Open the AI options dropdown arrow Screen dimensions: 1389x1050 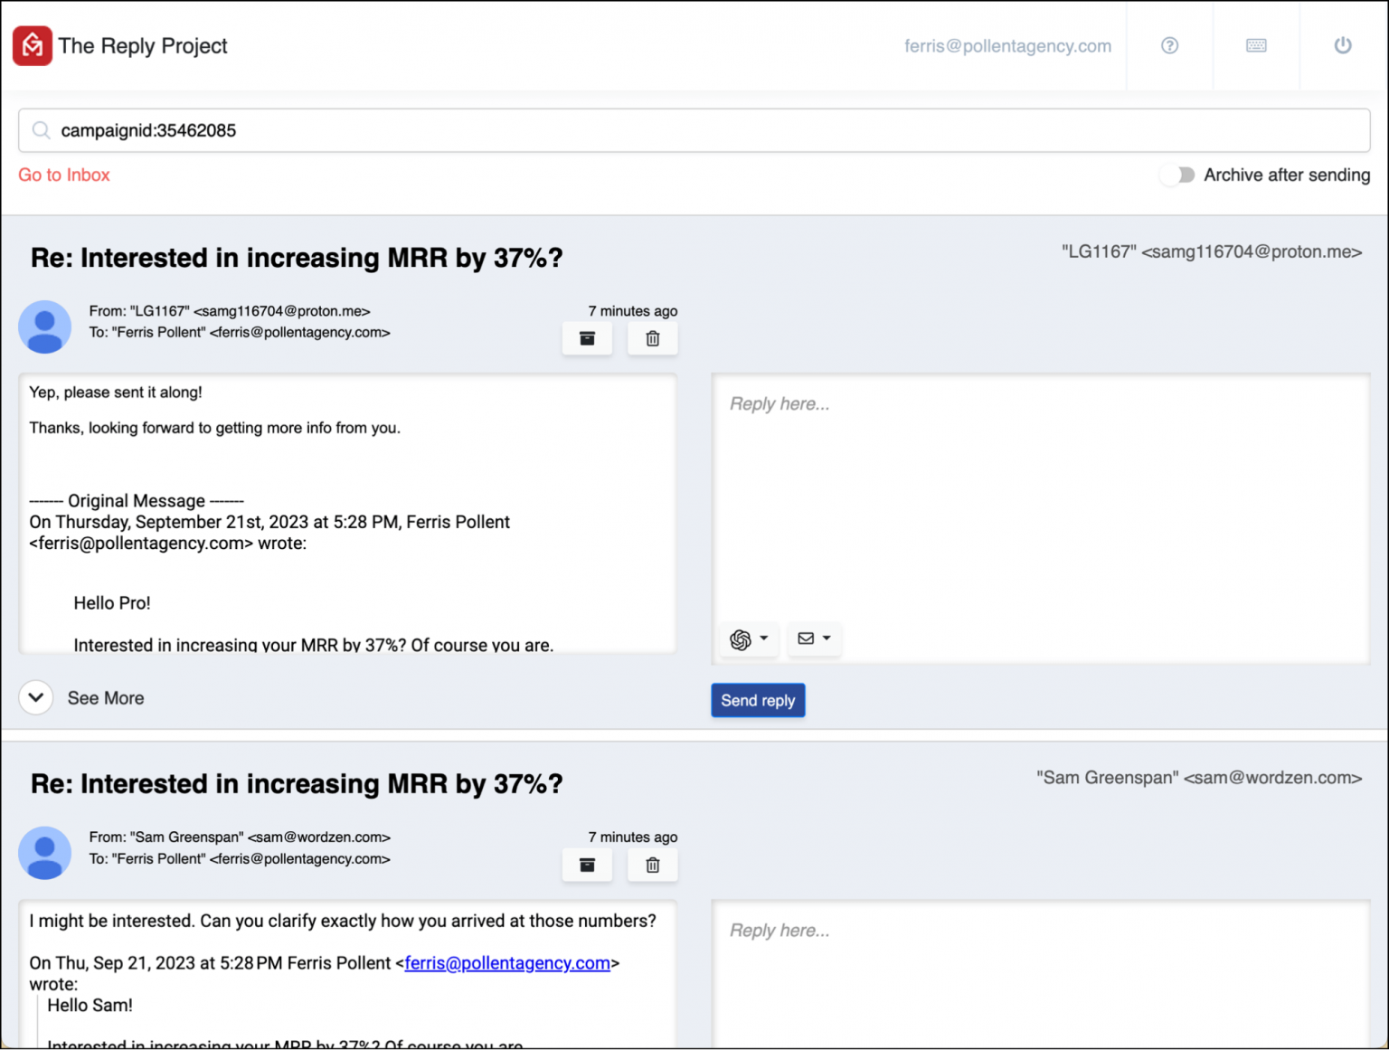pyautogui.click(x=764, y=639)
